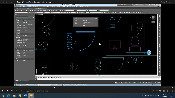
Task: Skip to previous file in PotPlayer
Action: (x=12, y=91)
